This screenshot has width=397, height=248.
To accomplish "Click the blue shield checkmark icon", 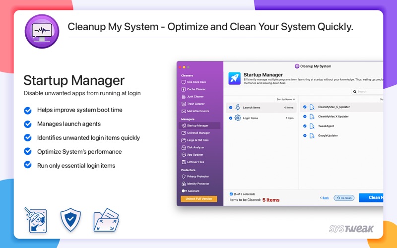I will point(70,220).
